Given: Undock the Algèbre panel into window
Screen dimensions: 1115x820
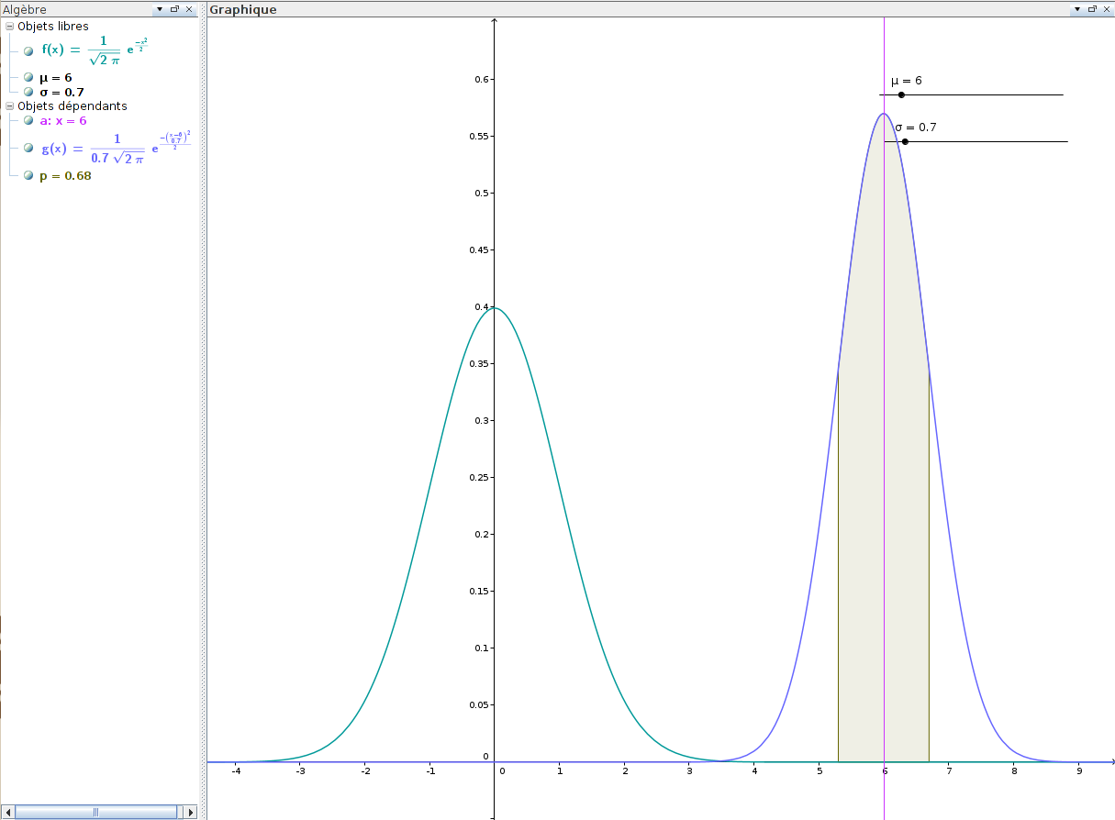Looking at the screenshot, I should pyautogui.click(x=174, y=9).
